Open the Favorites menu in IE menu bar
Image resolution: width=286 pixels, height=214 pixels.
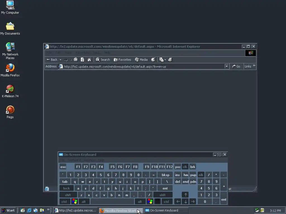click(82, 53)
